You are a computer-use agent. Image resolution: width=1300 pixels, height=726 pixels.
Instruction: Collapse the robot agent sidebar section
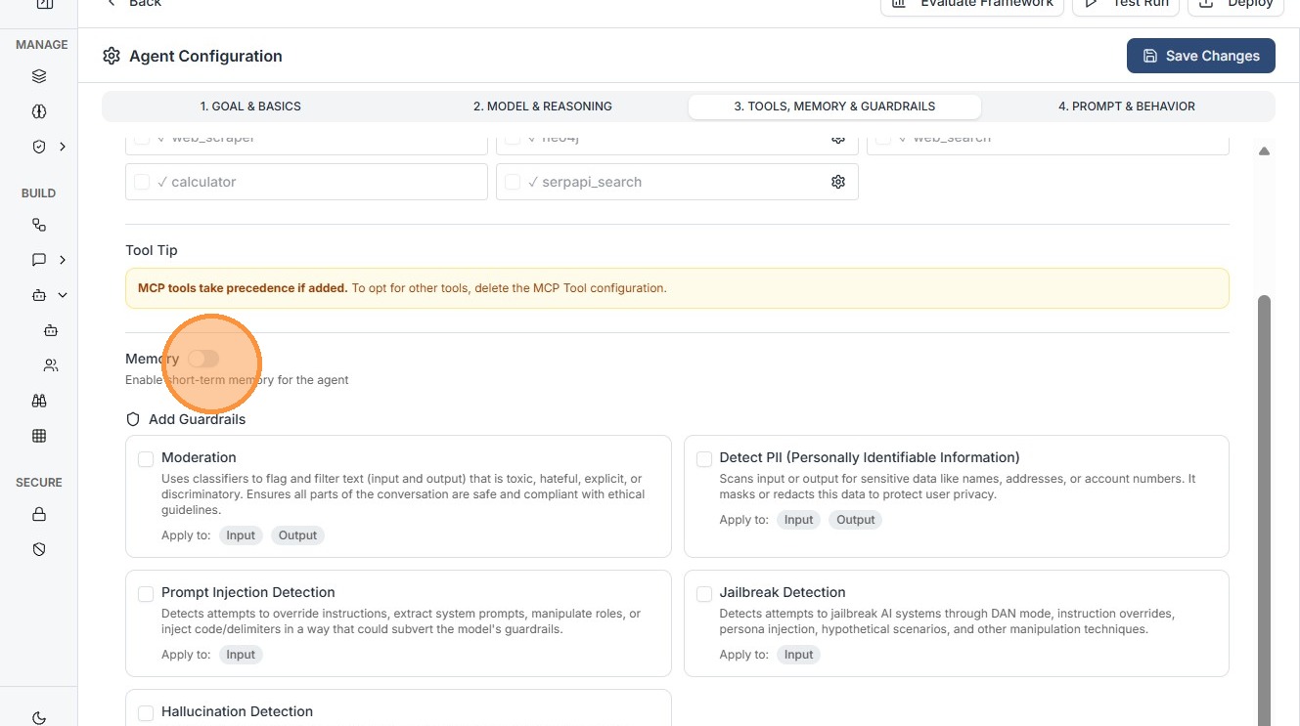point(63,295)
